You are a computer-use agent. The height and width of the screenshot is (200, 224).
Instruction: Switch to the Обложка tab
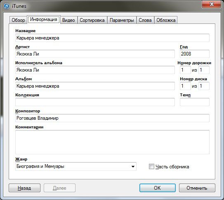[166, 20]
